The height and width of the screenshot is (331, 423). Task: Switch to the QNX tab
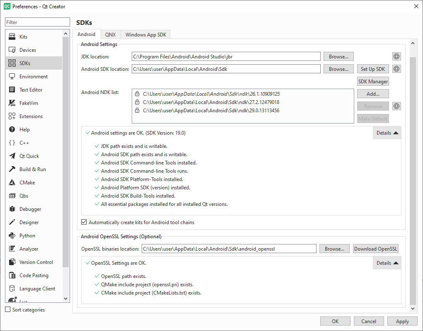(x=110, y=34)
